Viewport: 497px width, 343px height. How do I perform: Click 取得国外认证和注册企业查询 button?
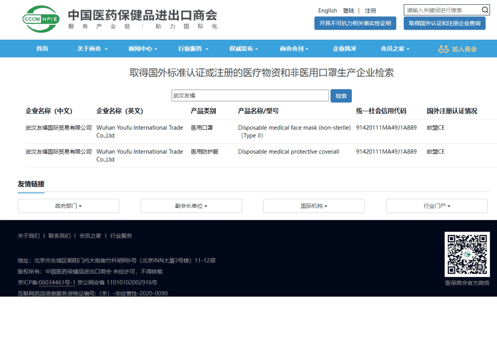(x=444, y=23)
